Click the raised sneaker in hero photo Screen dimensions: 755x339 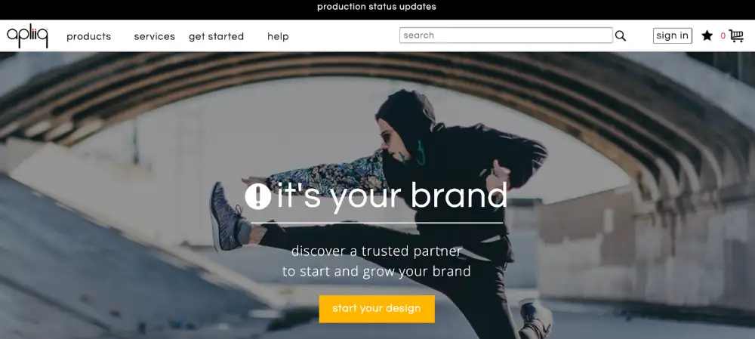tap(226, 216)
